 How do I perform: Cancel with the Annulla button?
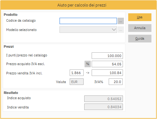pyautogui.click(x=140, y=28)
